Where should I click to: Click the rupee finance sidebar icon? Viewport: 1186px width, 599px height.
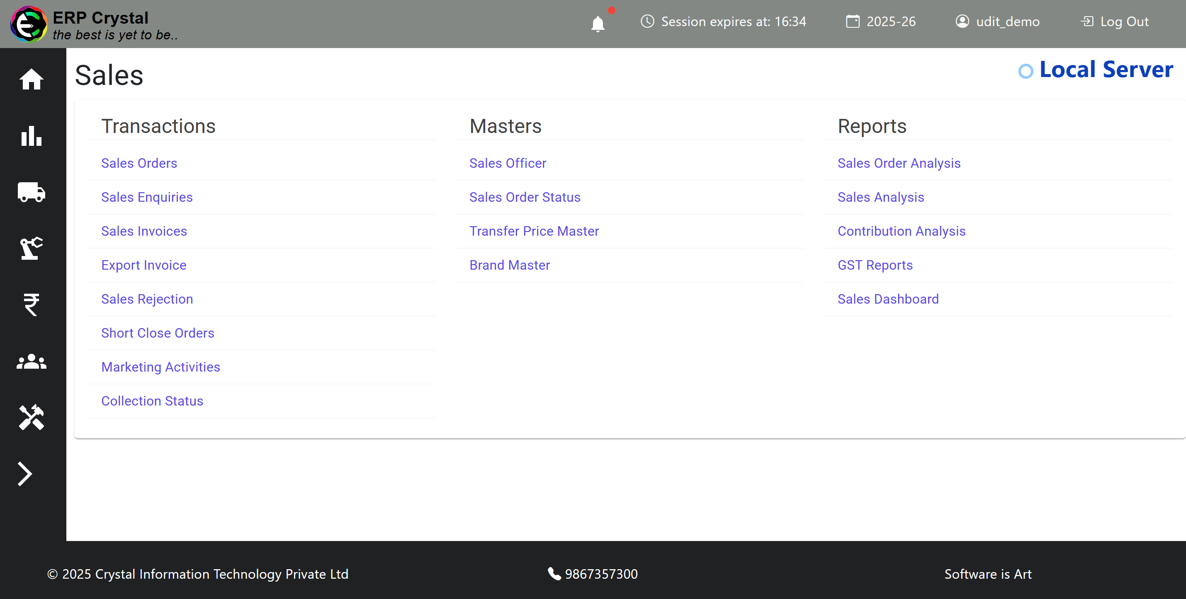[x=31, y=304]
